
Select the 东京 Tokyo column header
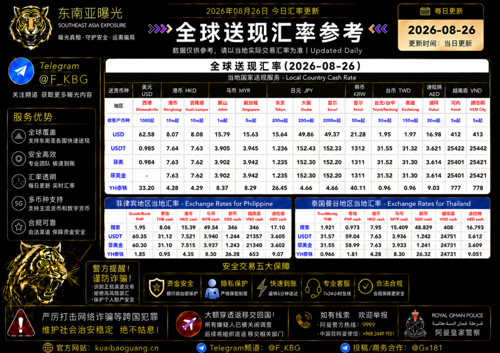pyautogui.click(x=280, y=105)
